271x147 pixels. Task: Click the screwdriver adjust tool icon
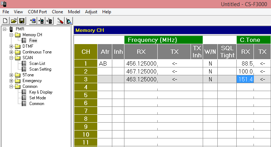pyautogui.click(x=60, y=21)
